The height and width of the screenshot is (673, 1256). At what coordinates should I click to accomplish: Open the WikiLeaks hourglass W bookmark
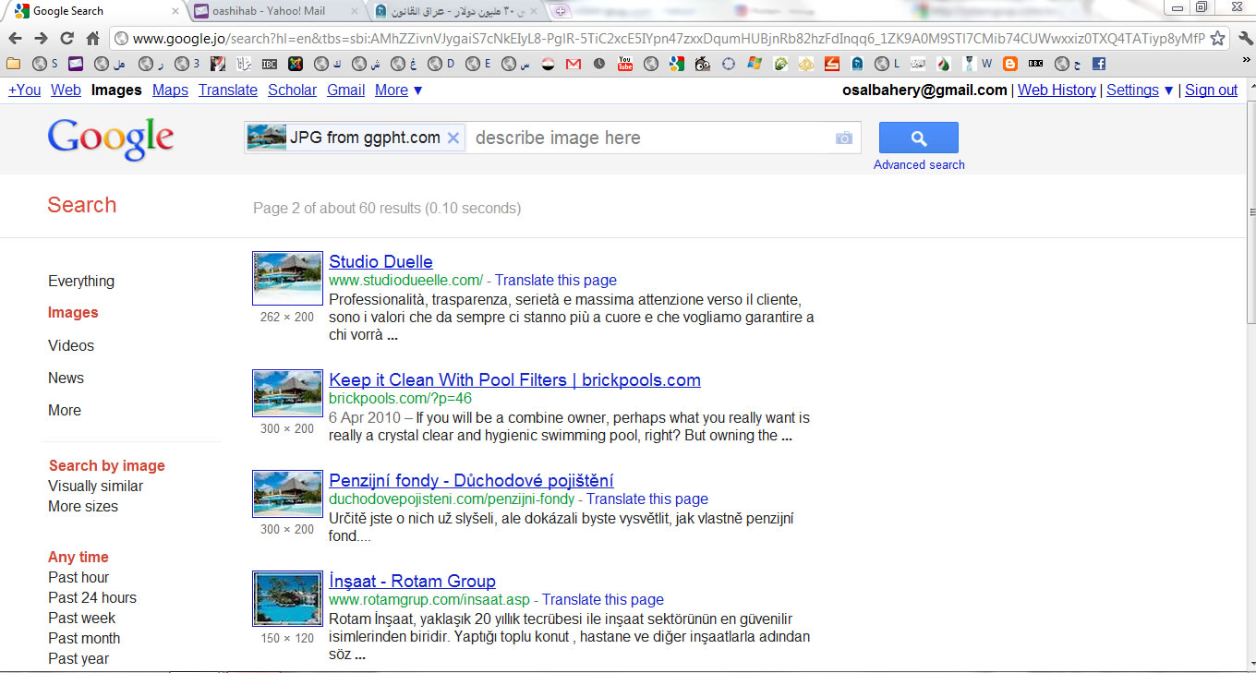coord(977,64)
